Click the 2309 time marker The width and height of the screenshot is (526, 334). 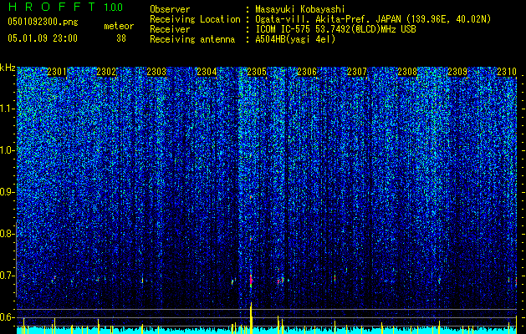pos(457,71)
